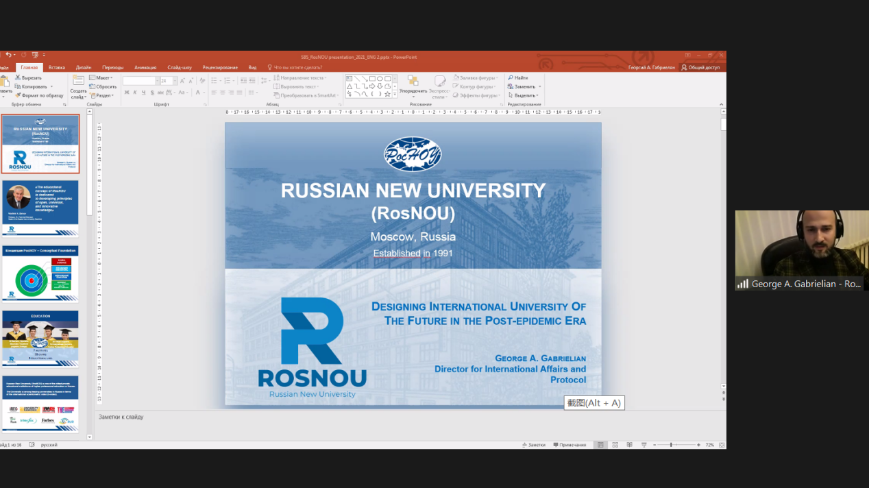Clear all formatting eraser icon
The height and width of the screenshot is (488, 869).
pos(202,81)
